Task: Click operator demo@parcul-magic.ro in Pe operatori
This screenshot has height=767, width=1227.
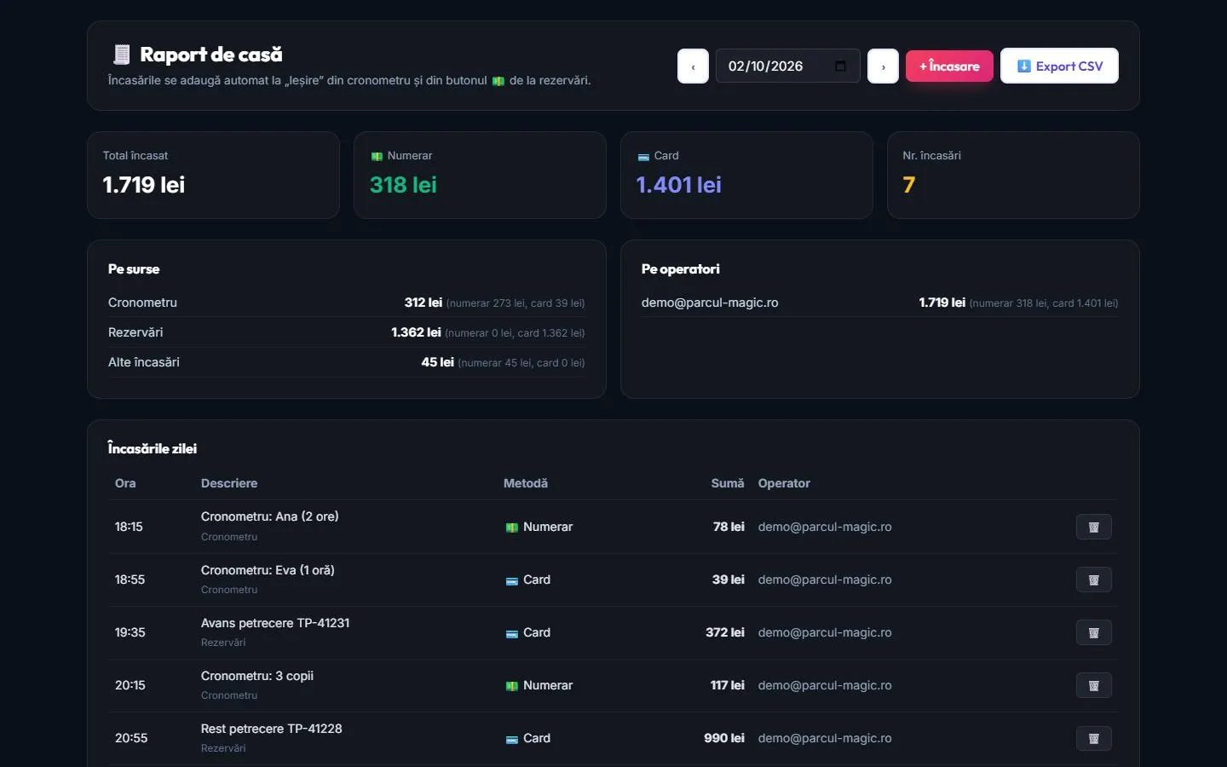Action: (x=710, y=303)
